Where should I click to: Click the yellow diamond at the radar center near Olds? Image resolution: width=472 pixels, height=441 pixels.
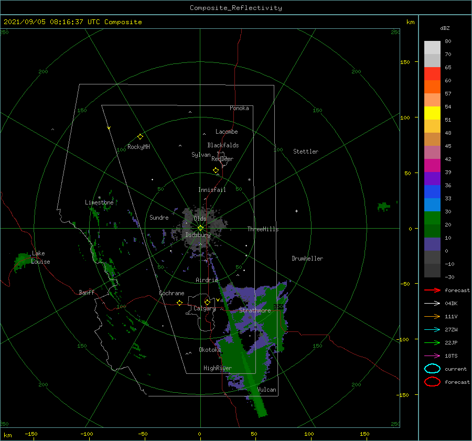pyautogui.click(x=200, y=228)
